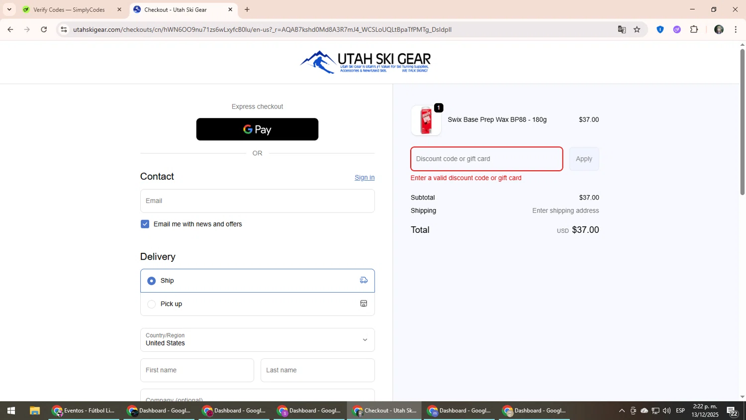Select the Pick up delivery option

pos(257,304)
